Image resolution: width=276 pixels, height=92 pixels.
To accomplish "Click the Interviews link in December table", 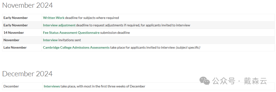I will [x=52, y=86].
